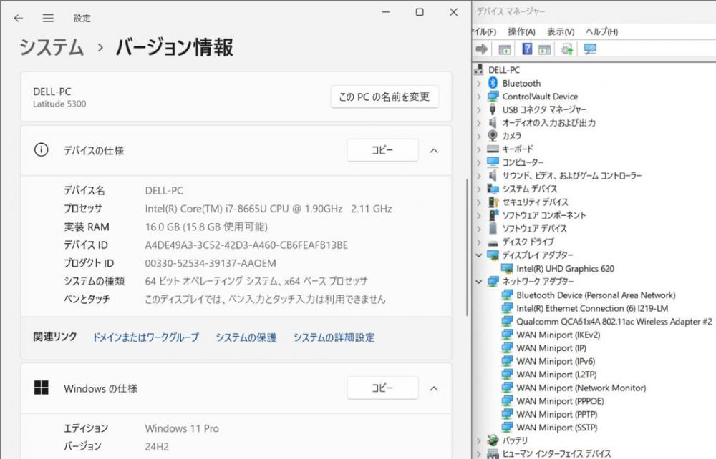This screenshot has height=459, width=716.
Task: Click the action pane toolbar icon in Device Manager
Action: [x=544, y=49]
